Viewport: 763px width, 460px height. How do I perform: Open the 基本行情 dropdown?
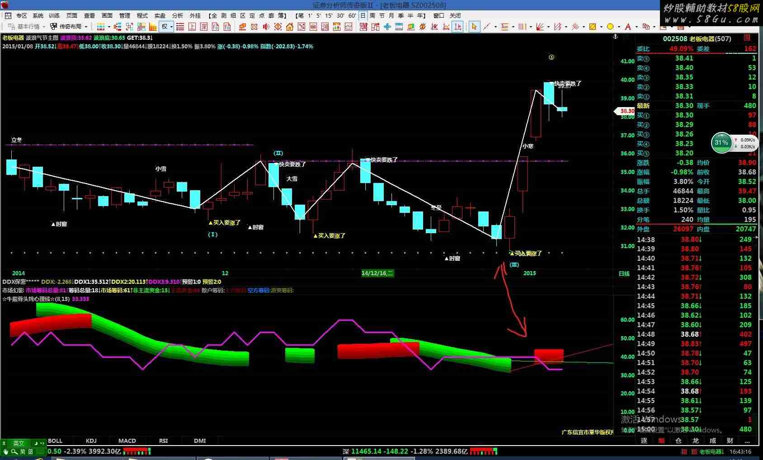tap(27, 27)
